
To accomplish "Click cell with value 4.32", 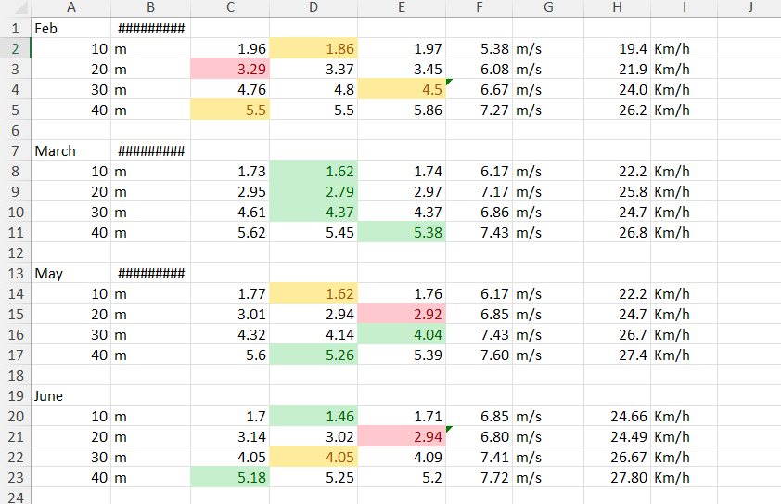I will [x=230, y=334].
